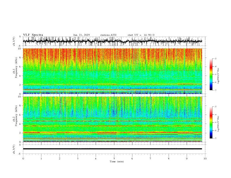Click the time axis tick label '7'
Image resolution: width=231 pixels, height=178 pixels.
pos(150,159)
